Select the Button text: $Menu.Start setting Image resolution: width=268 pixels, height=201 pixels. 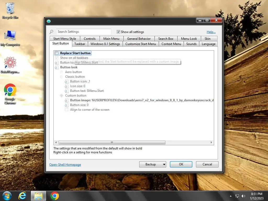pos(87,91)
